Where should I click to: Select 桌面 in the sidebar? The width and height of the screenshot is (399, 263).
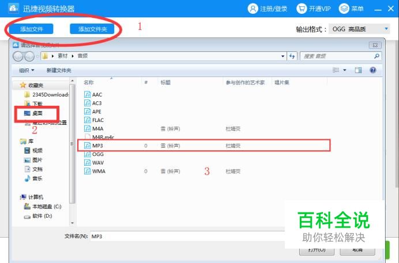(33, 113)
